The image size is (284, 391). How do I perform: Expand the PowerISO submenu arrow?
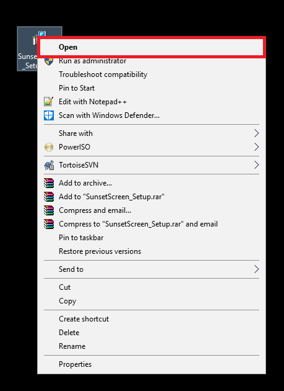pyautogui.click(x=256, y=147)
